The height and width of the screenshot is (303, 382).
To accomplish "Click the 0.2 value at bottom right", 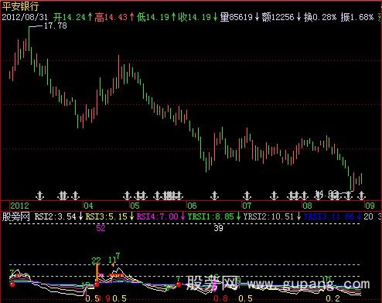I will pyautogui.click(x=333, y=298).
